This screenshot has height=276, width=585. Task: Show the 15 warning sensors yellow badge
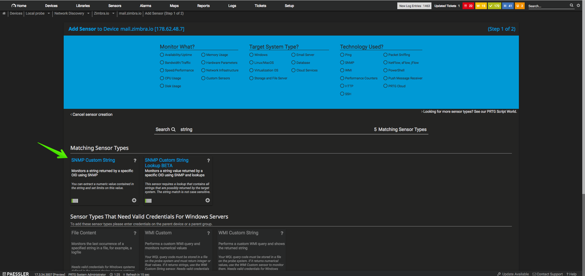tap(481, 6)
